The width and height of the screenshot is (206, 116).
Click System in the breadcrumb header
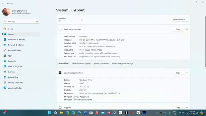click(x=62, y=10)
